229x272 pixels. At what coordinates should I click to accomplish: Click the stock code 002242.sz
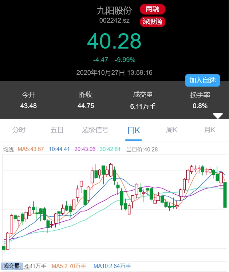[114, 20]
